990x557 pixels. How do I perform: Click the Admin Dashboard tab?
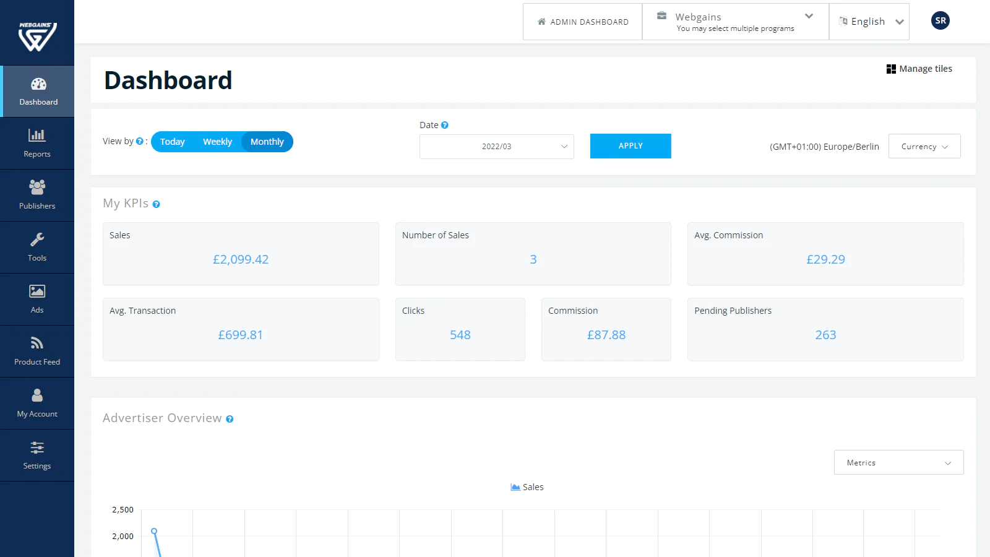coord(582,22)
